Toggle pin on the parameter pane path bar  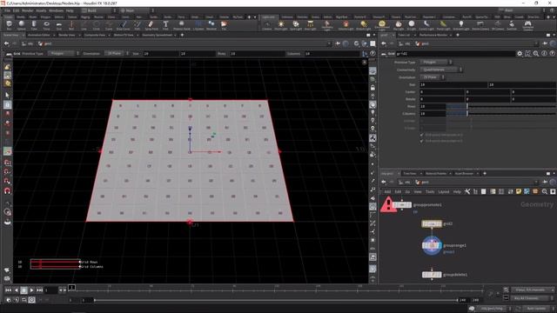coord(546,43)
